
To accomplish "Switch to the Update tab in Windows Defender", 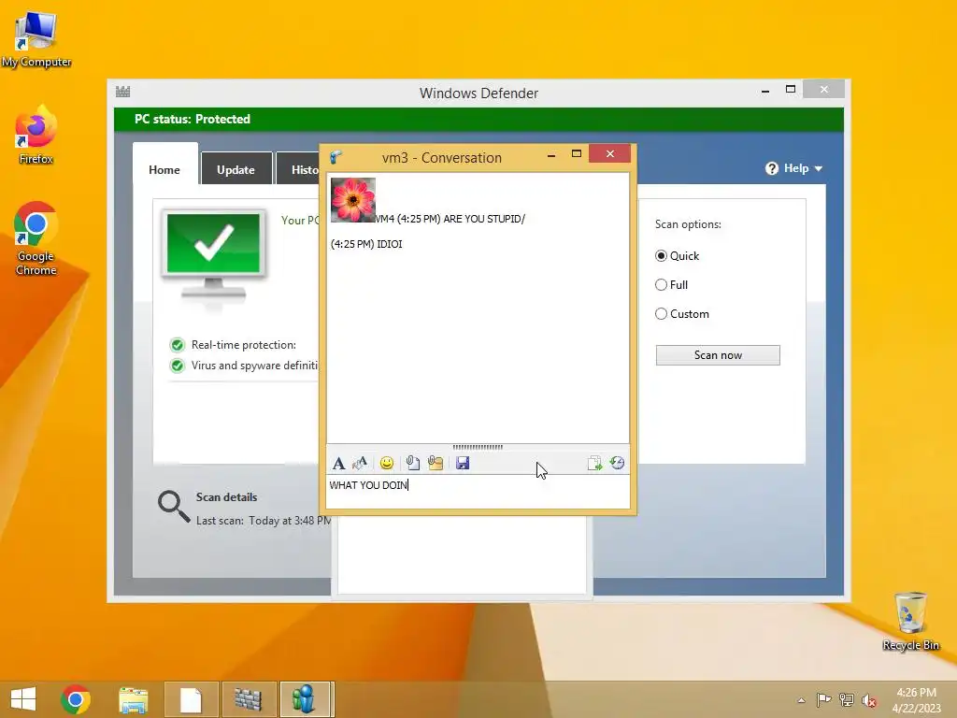I will pos(236,170).
